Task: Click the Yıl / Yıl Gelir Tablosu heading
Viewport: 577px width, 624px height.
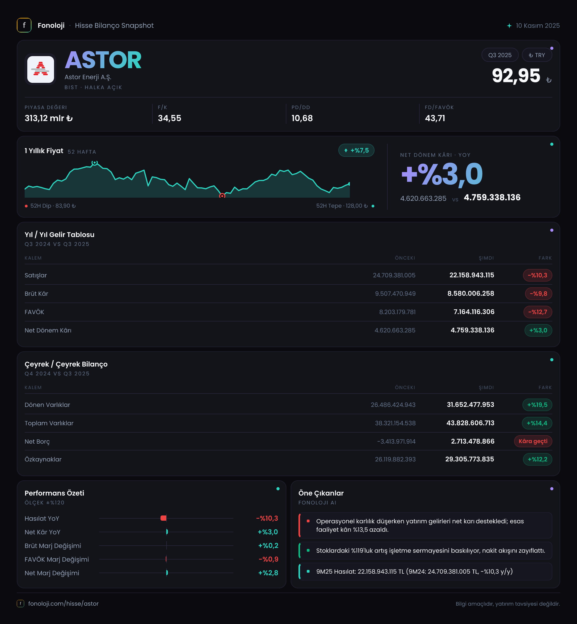Action: tap(59, 235)
